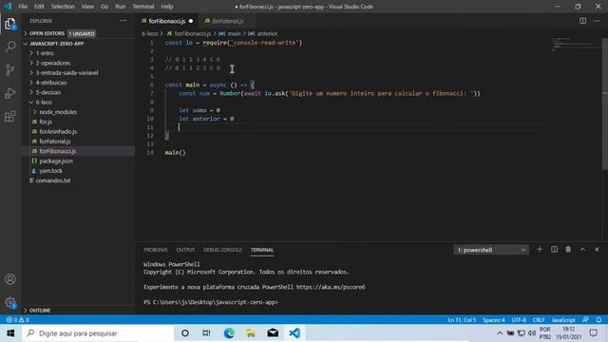Expand the 5-decisao folder

click(x=78, y=92)
